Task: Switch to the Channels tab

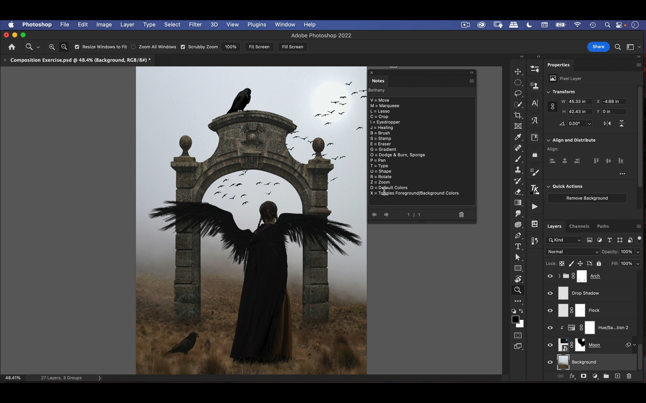Action: 579,226
